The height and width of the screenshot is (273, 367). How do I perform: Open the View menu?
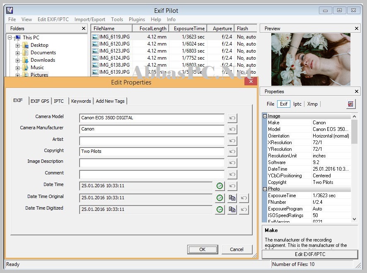click(x=27, y=19)
